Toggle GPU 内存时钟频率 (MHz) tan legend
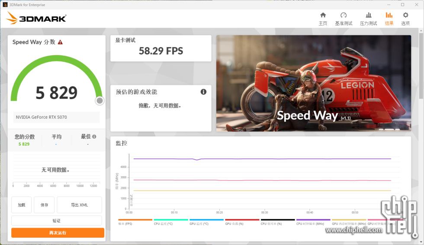The image size is (424, 245). [x=349, y=222]
